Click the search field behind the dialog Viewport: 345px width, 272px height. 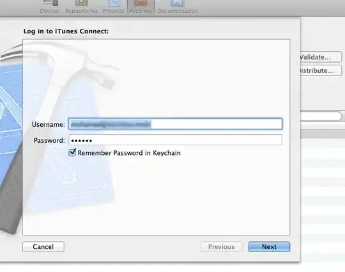tap(321, 116)
